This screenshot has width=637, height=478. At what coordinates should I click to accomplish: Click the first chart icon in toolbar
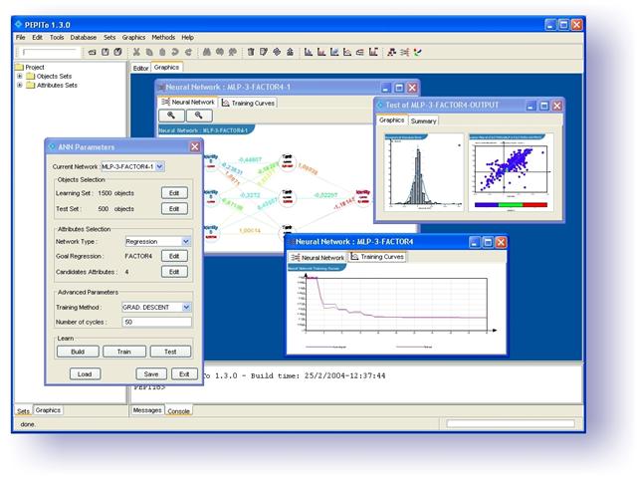tap(309, 51)
